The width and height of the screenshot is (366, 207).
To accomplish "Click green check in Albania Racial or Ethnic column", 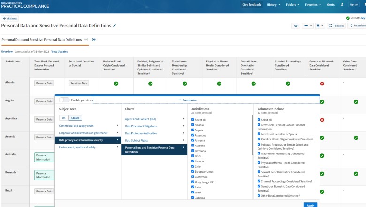I will click(x=116, y=84).
